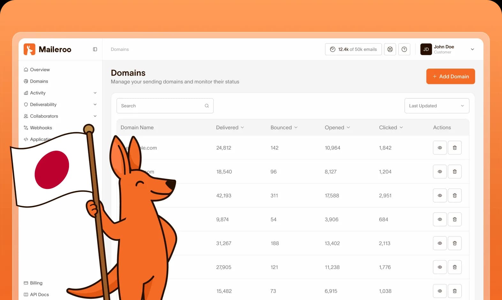This screenshot has height=300, width=502.
Task: Sort the table by Opened column
Action: 337,128
